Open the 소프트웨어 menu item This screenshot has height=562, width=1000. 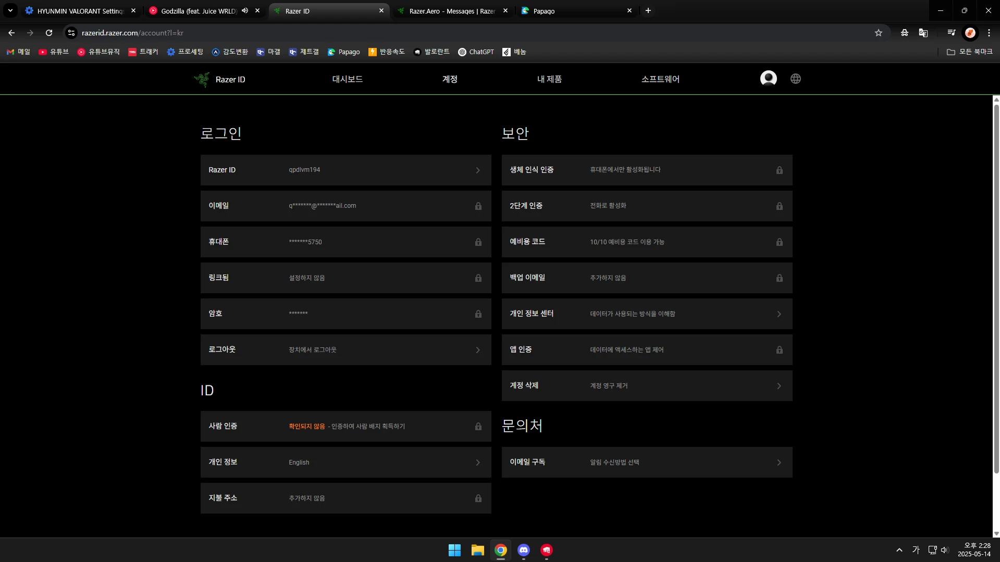(x=660, y=79)
